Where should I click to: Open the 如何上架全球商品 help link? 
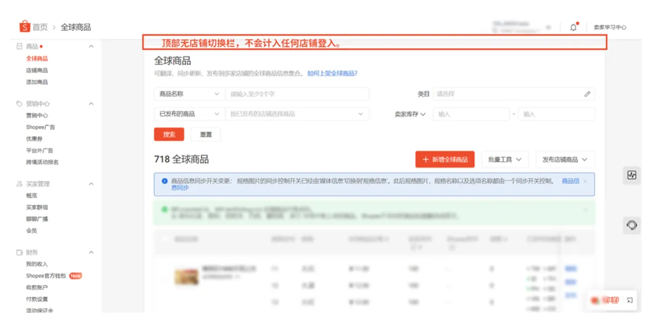pyautogui.click(x=331, y=72)
